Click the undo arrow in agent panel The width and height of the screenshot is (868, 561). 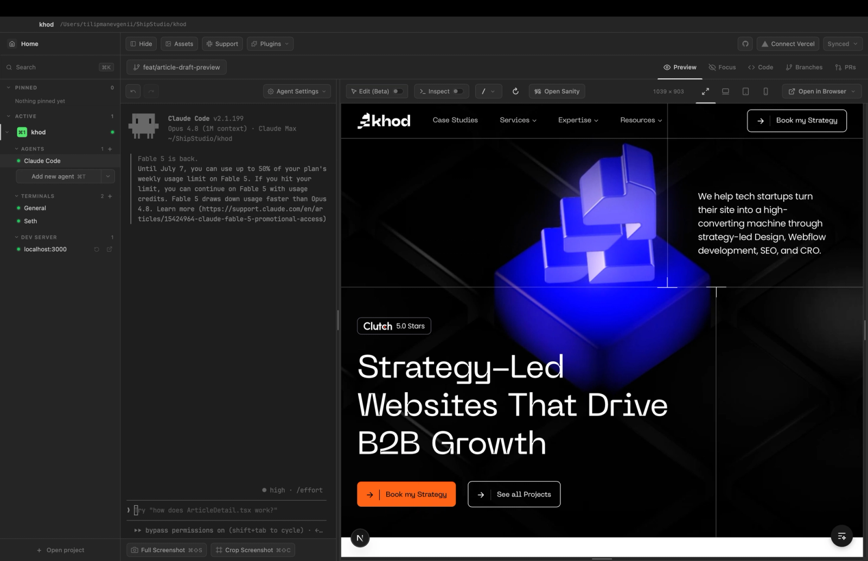133,91
